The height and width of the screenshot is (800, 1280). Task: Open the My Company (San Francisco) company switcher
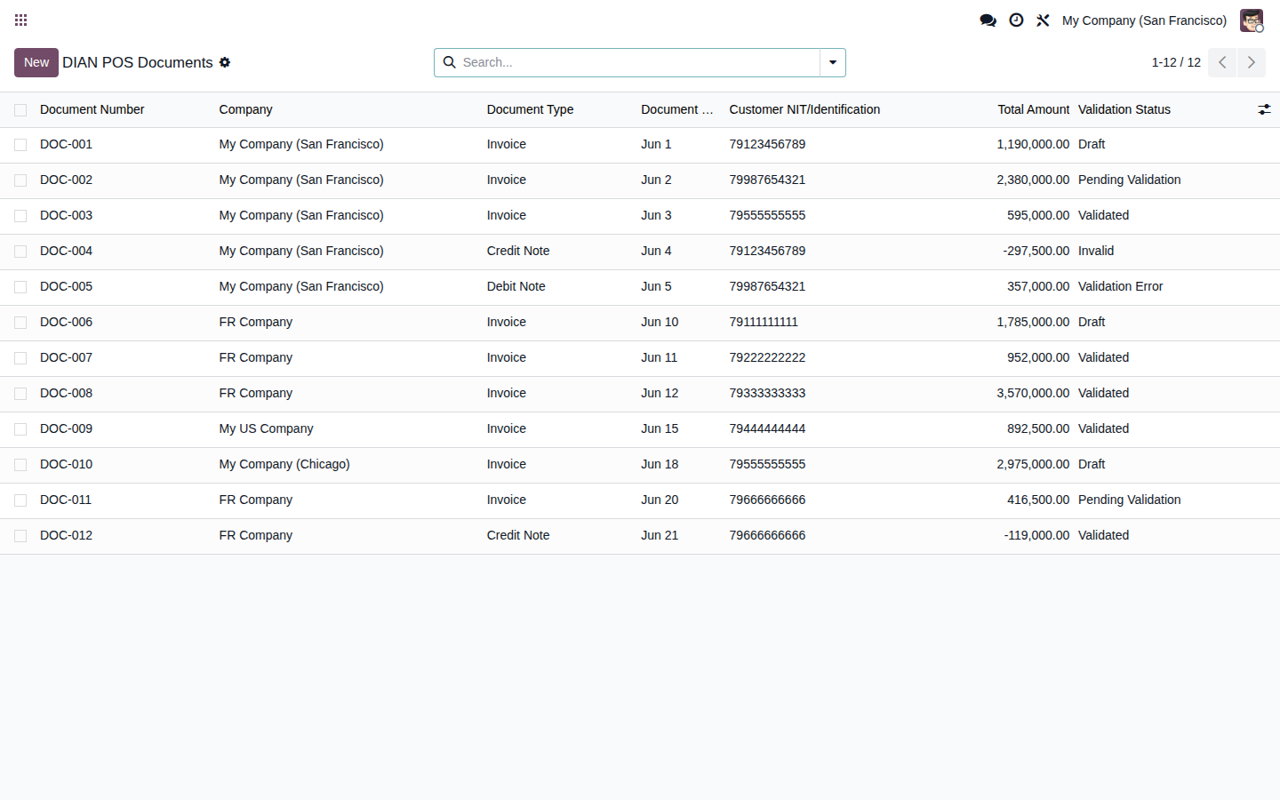tap(1144, 20)
